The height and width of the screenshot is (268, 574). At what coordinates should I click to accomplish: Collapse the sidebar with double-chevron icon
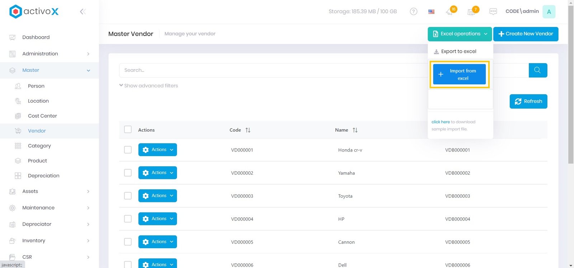click(83, 11)
